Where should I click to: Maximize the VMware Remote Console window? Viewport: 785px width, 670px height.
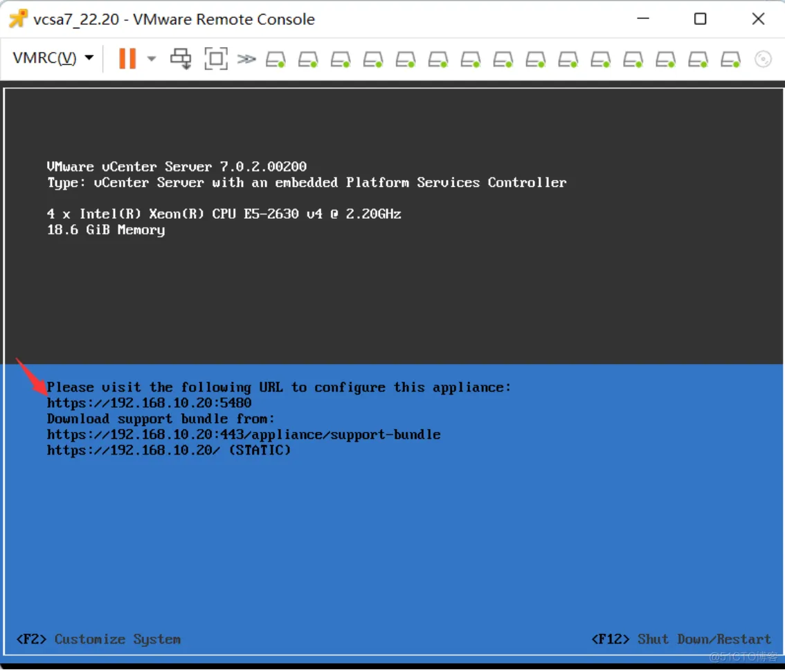coord(700,19)
